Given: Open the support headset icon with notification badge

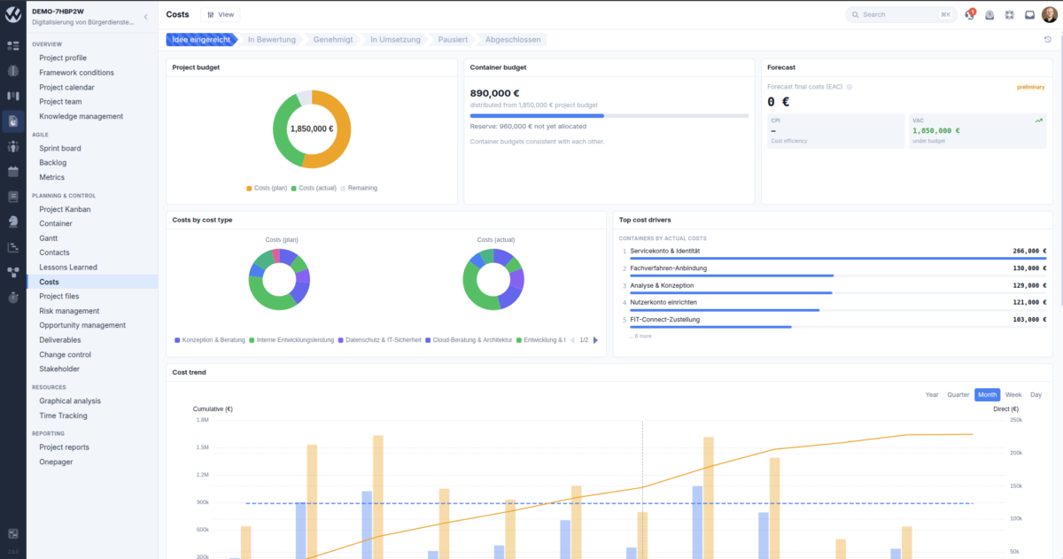Looking at the screenshot, I should pos(970,14).
